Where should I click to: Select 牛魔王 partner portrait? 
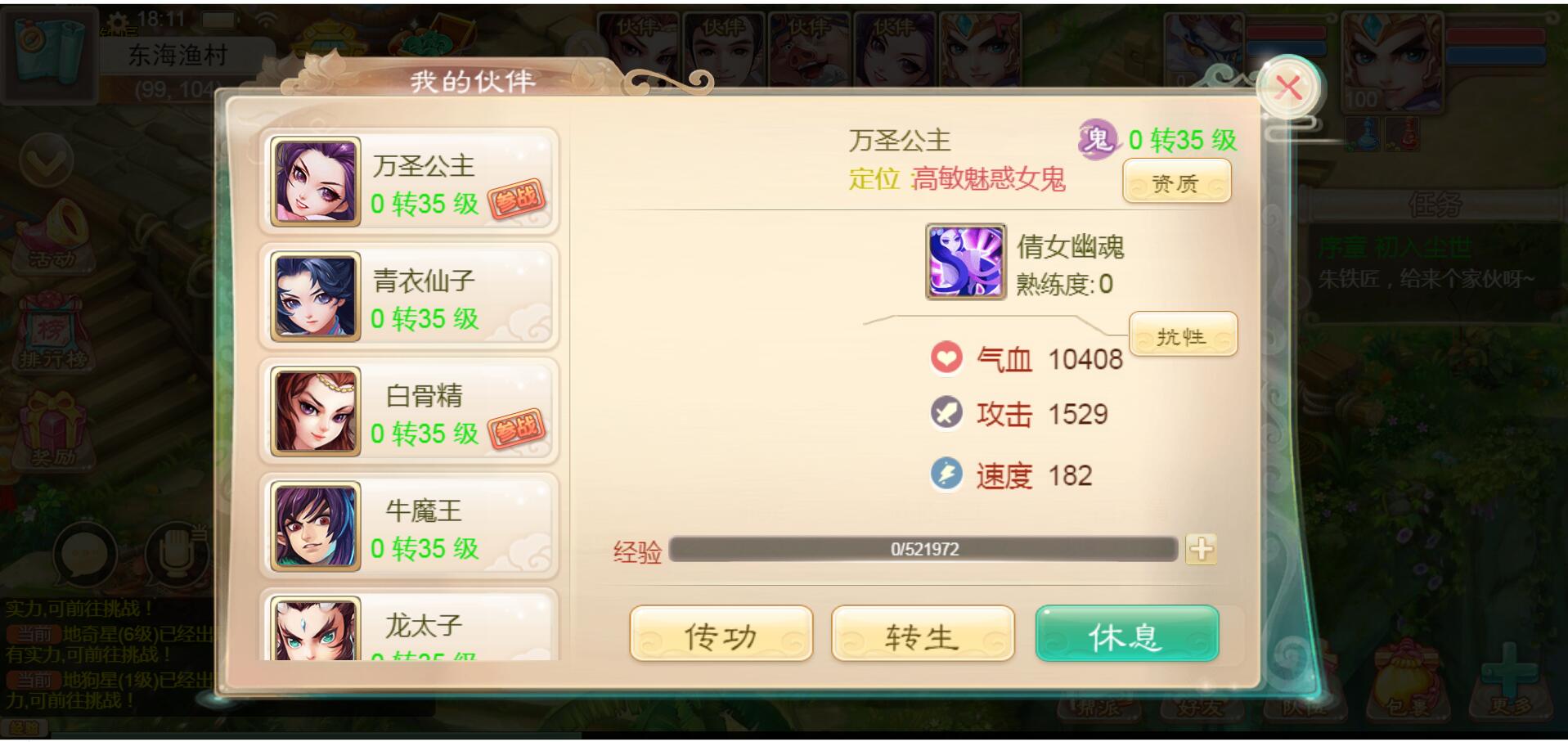[316, 526]
